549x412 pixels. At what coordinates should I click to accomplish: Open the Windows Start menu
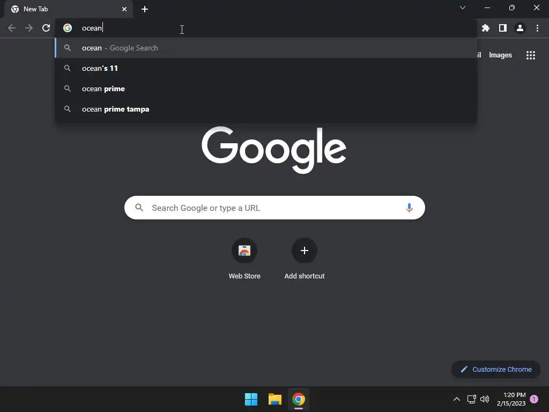251,399
